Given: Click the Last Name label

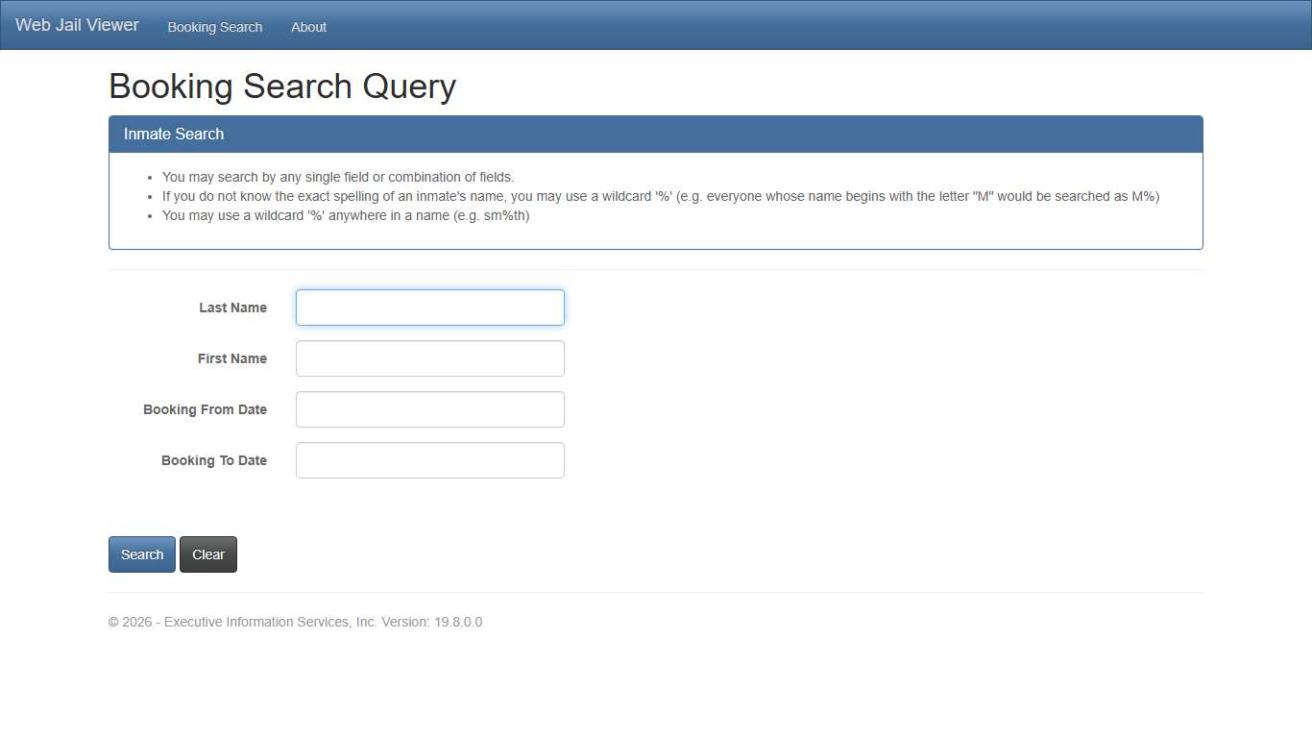Looking at the screenshot, I should click(232, 307).
